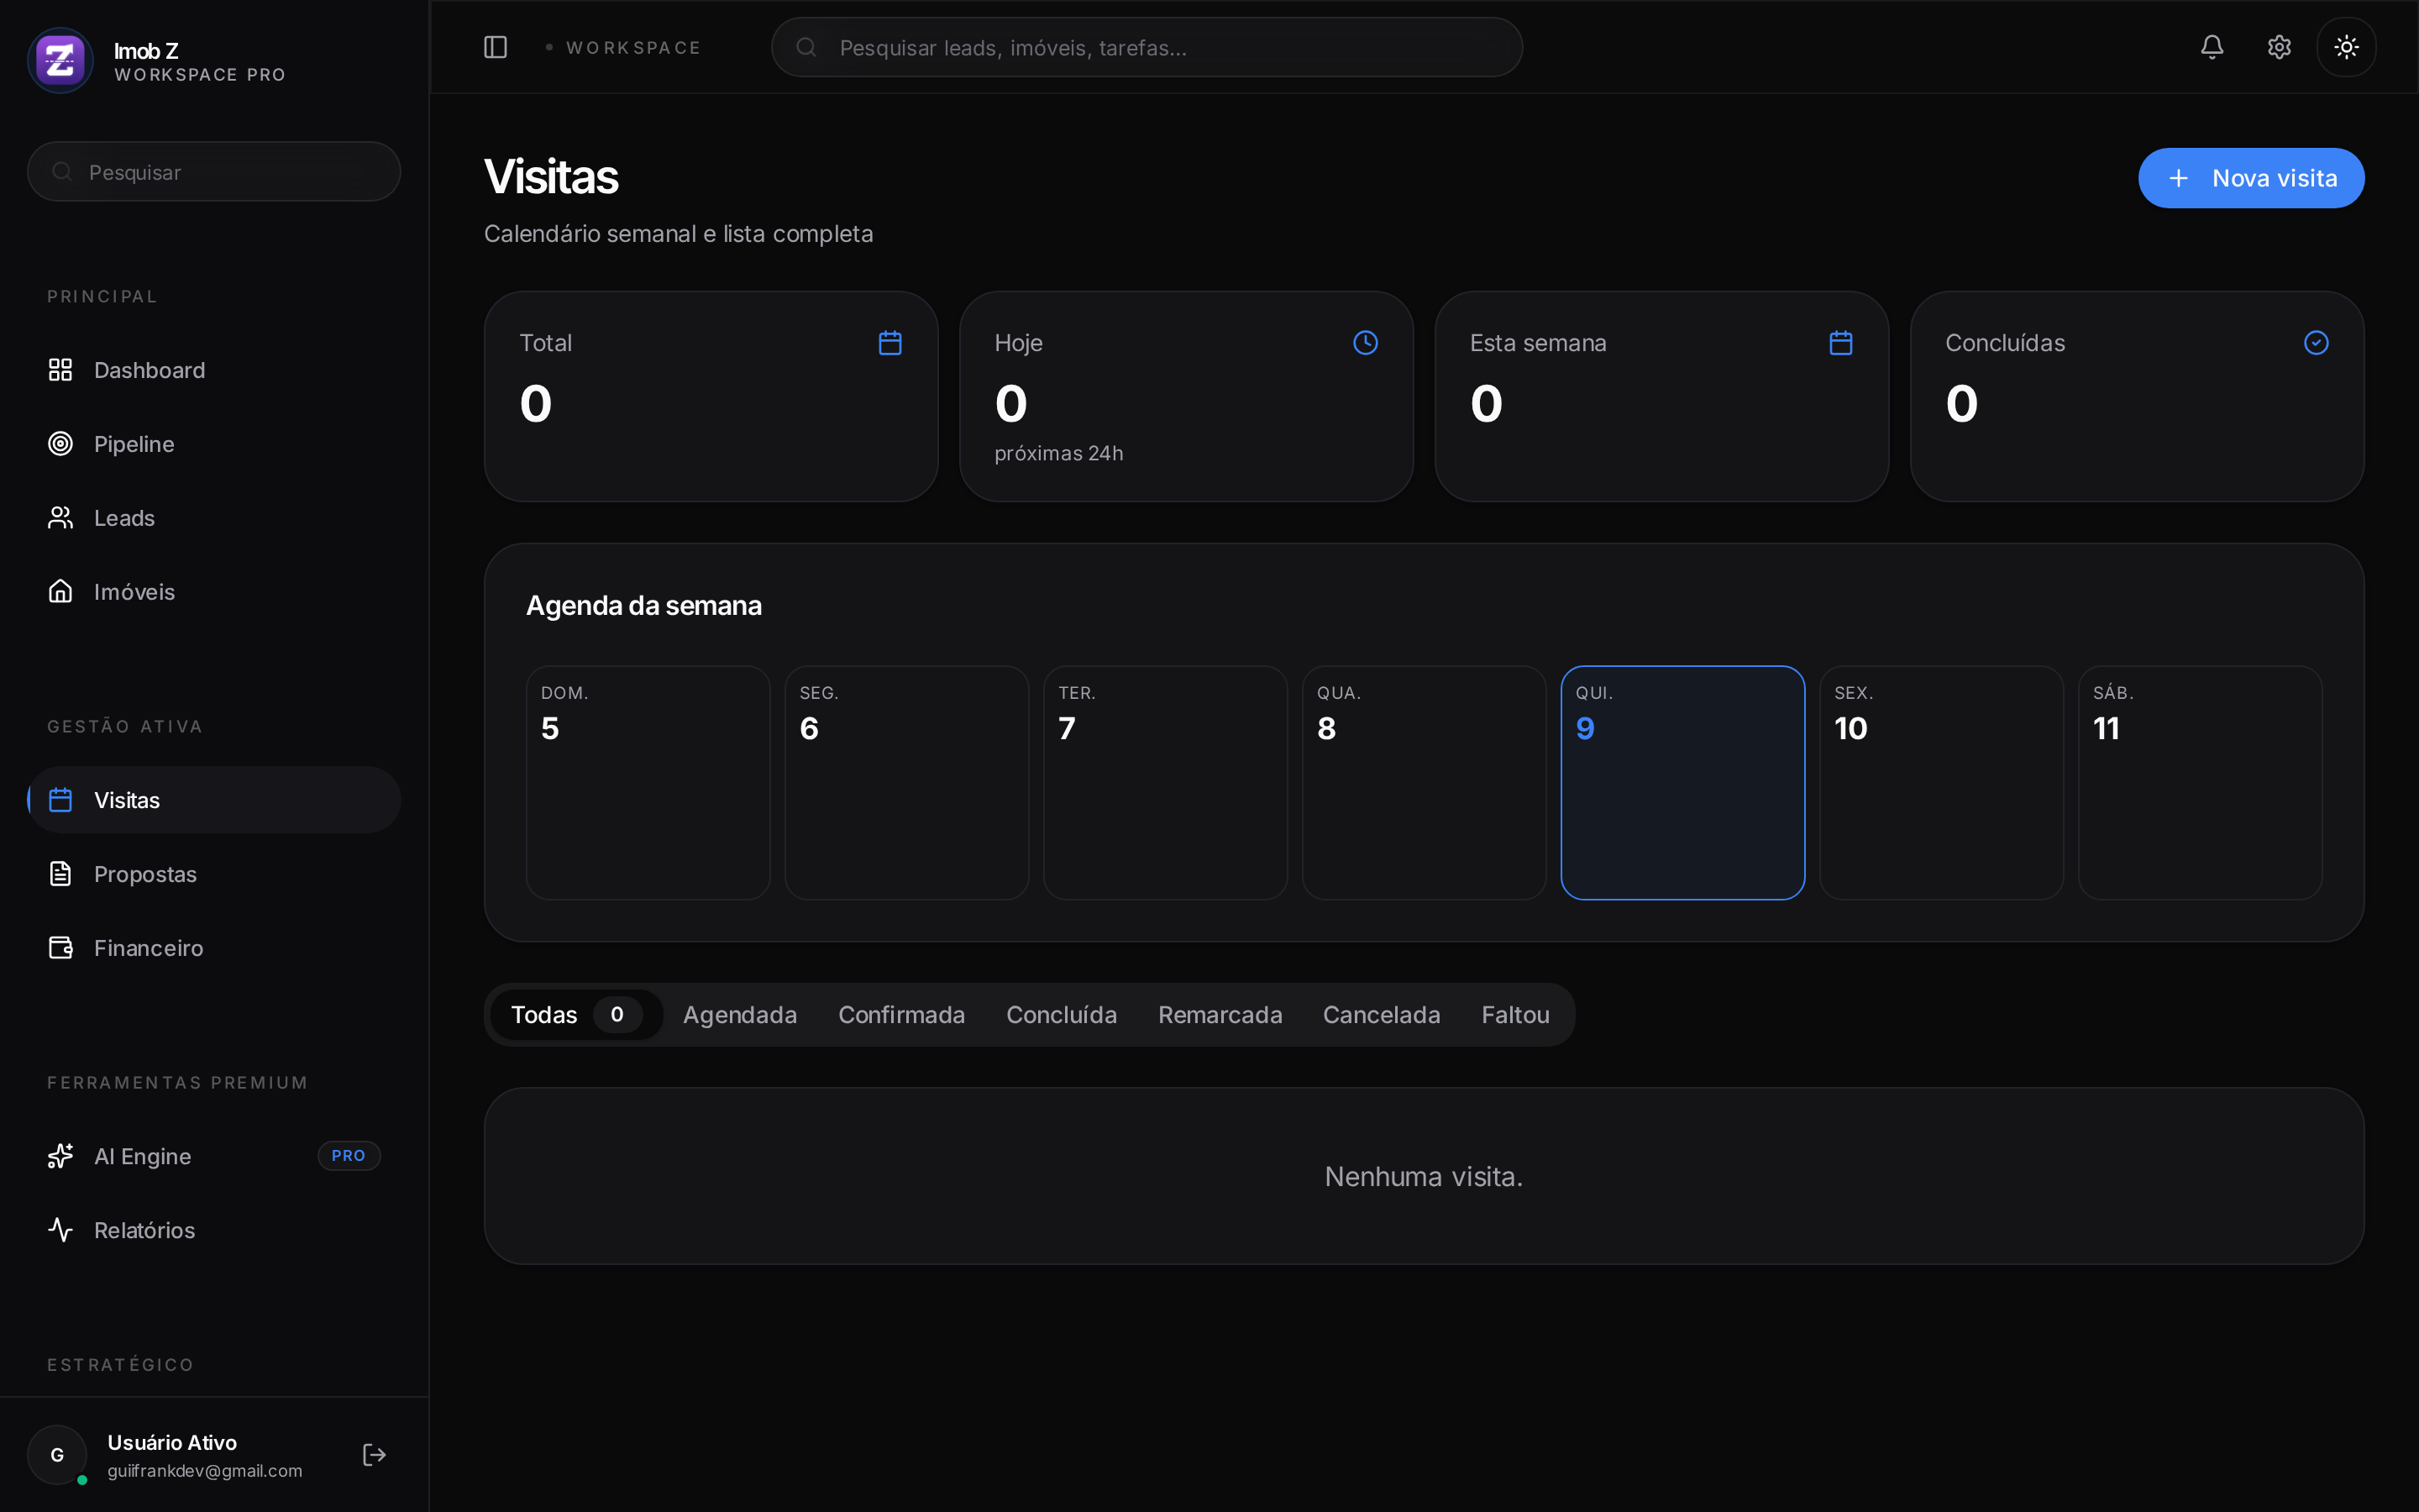
Task: Click the user avatar G
Action: 57,1455
